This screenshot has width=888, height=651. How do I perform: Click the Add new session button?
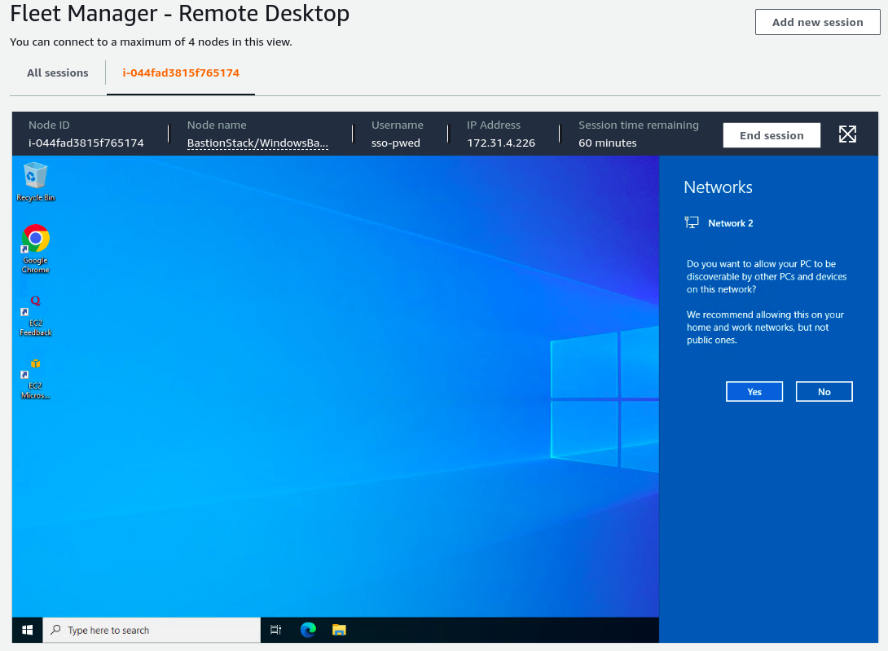coord(817,22)
